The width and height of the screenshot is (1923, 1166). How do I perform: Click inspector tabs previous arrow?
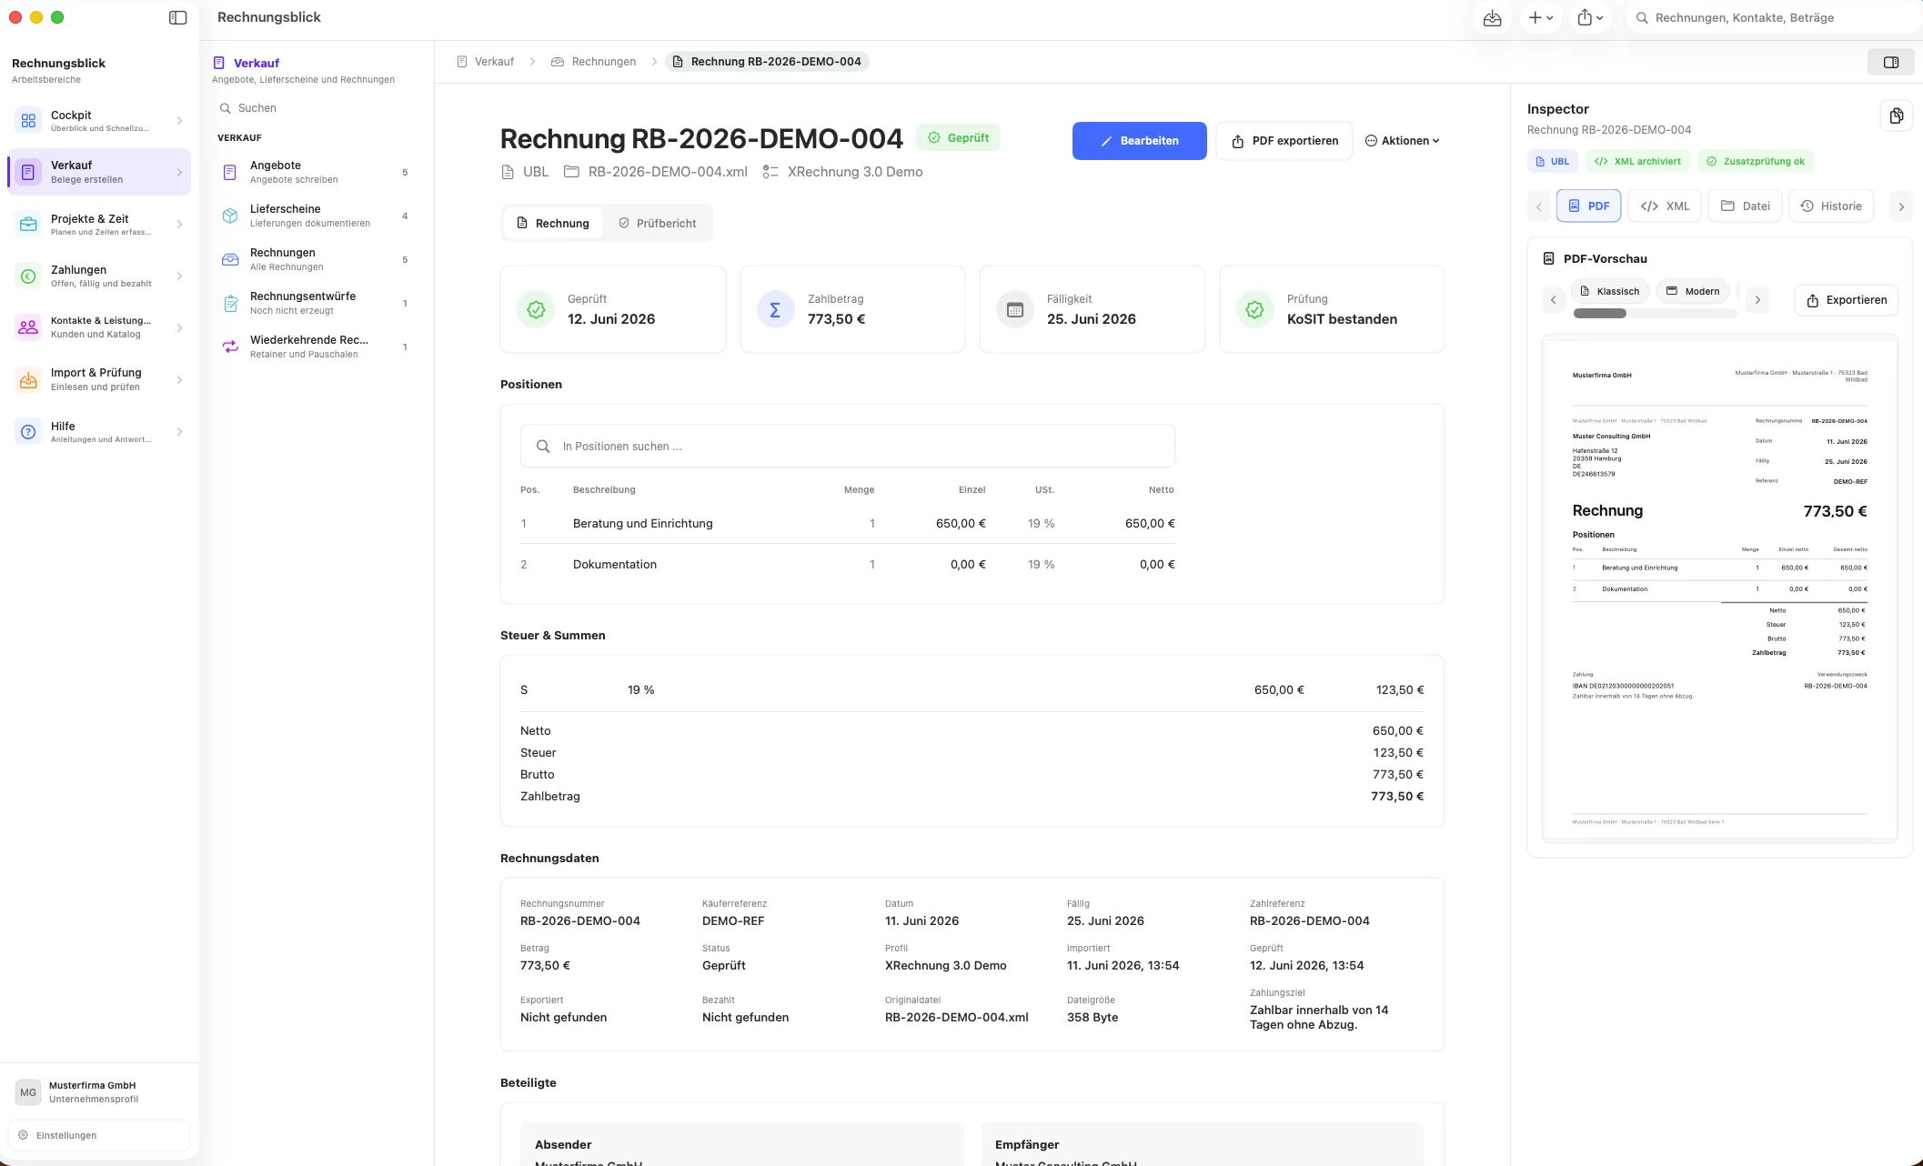[x=1538, y=207]
